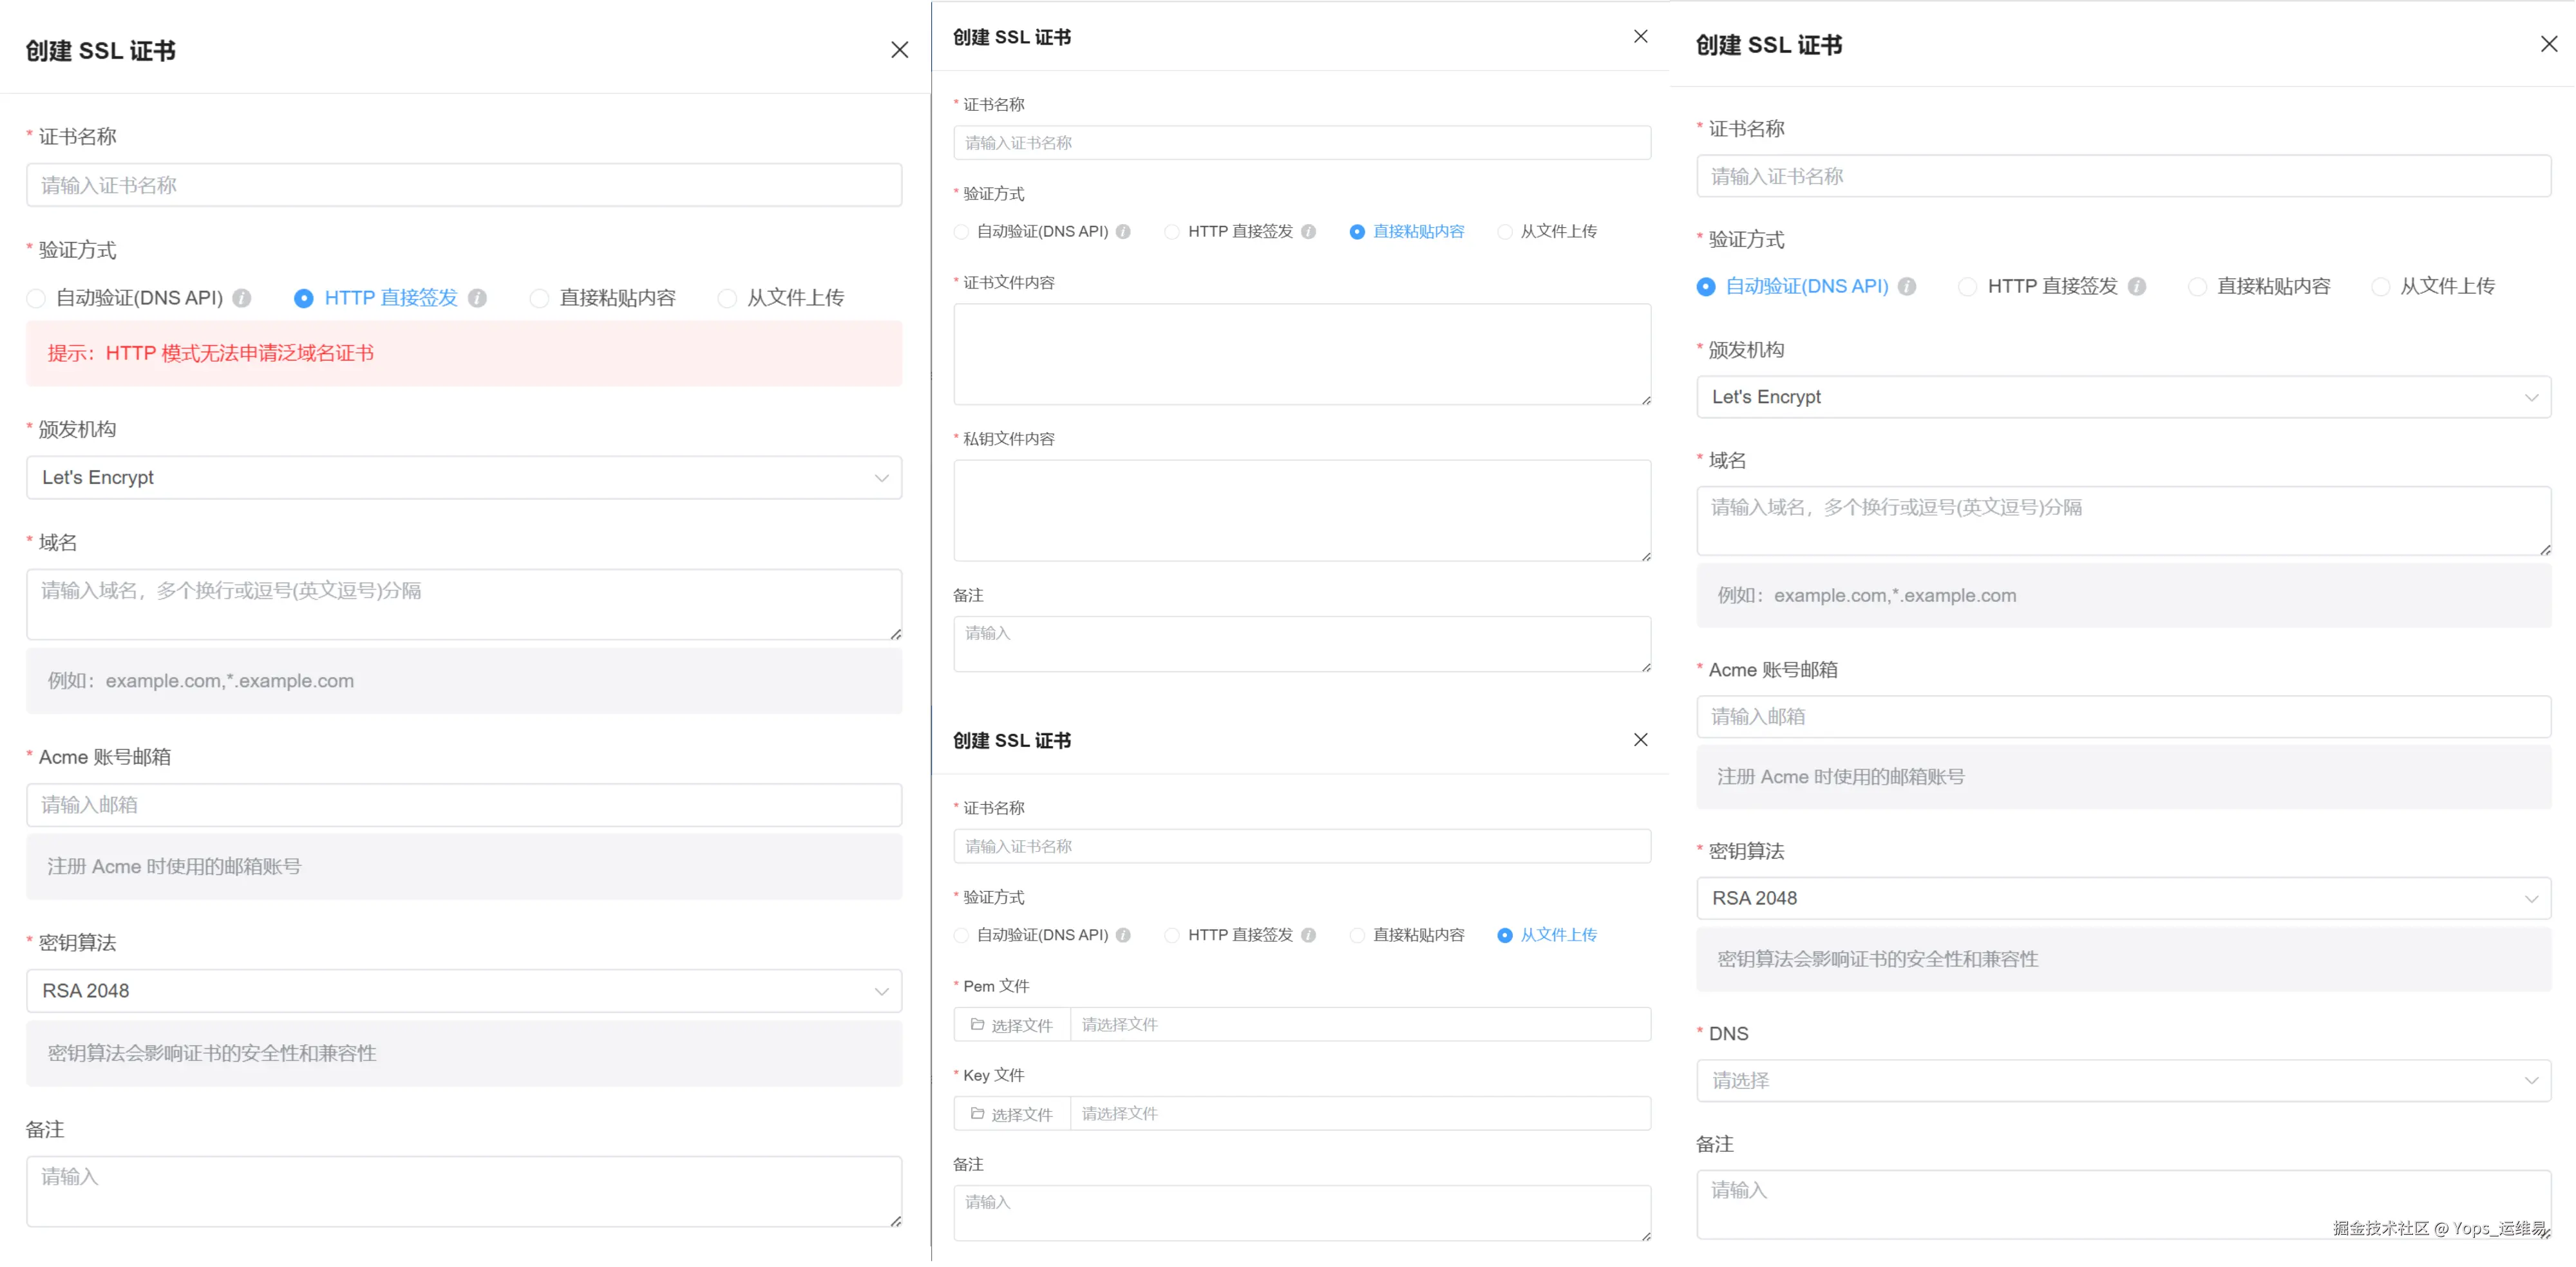Click the 请选择文件 field for Pem 文件

(x=1360, y=1025)
